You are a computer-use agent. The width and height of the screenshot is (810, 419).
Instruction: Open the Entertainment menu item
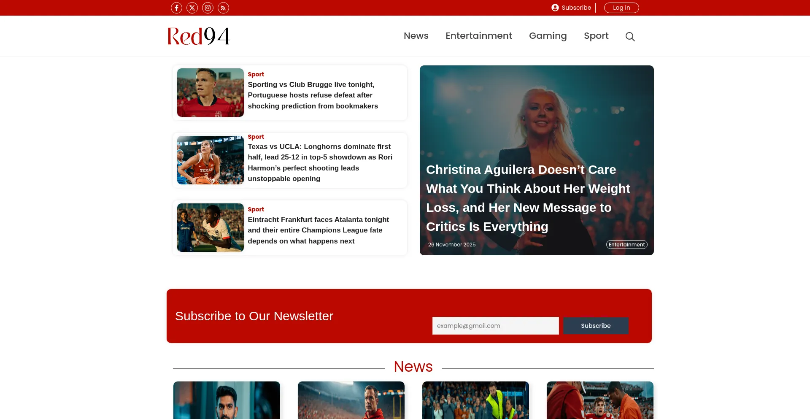click(479, 36)
